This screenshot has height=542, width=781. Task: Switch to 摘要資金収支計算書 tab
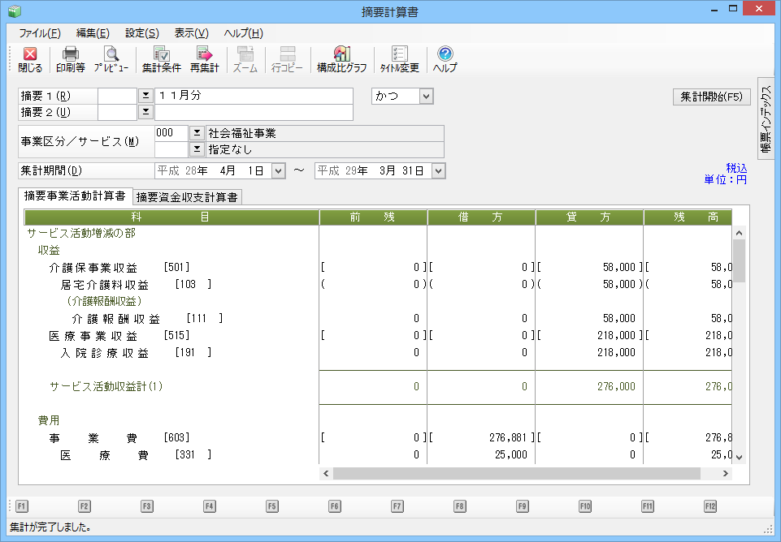(187, 197)
